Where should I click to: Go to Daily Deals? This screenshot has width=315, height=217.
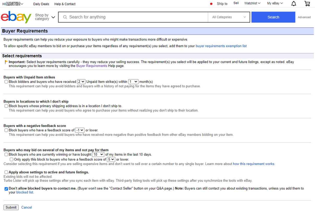pos(41,4)
